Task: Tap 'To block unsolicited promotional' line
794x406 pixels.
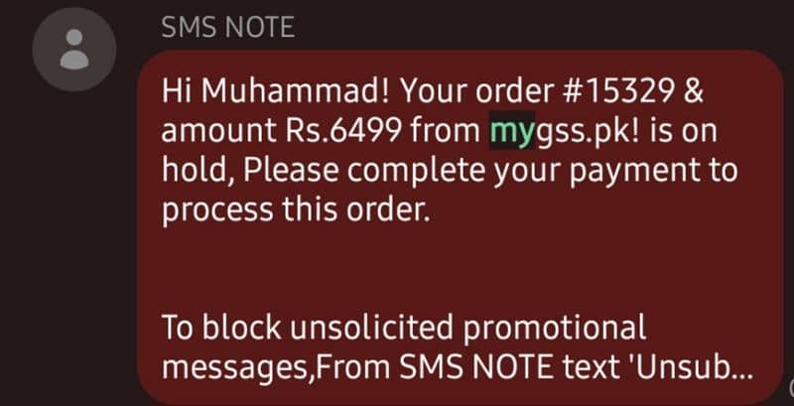Action: click(x=404, y=328)
